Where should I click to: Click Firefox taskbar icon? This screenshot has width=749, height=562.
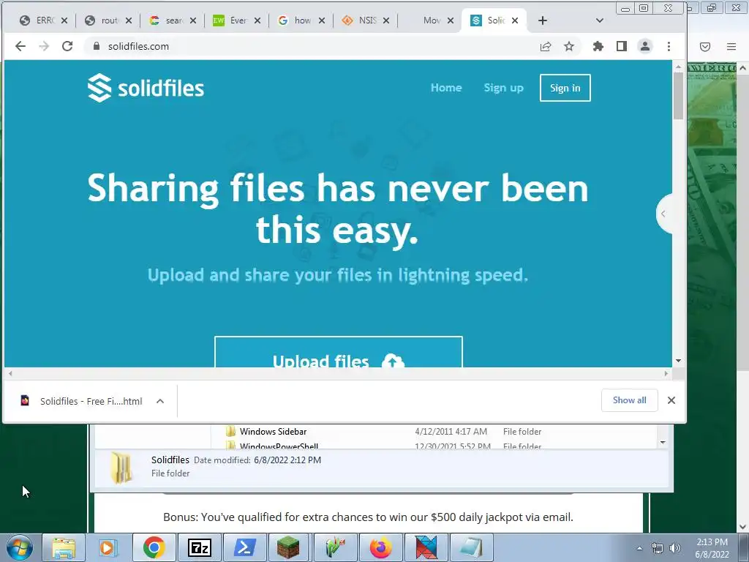[x=380, y=547]
